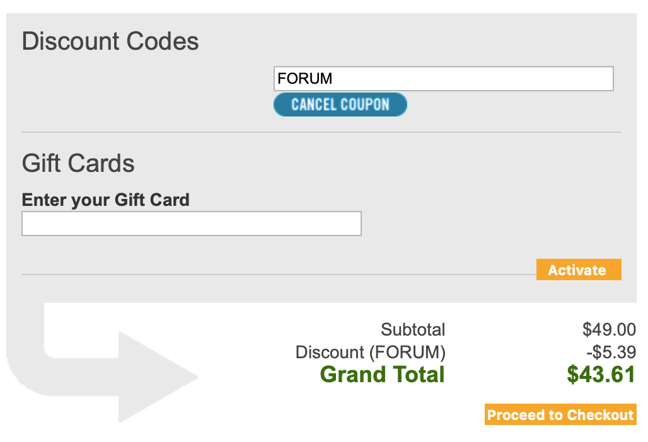Click the Enter your Gift Card label
Screen dimensions: 648x442
point(105,200)
